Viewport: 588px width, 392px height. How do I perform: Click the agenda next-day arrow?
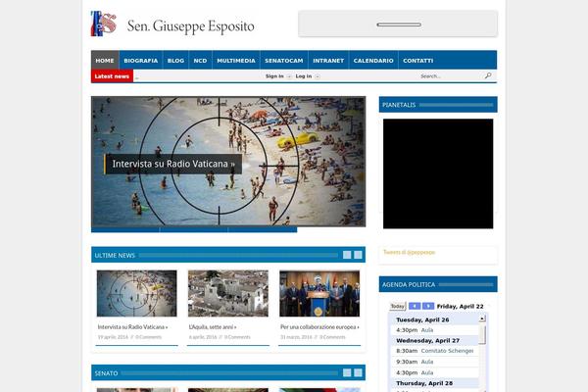(428, 306)
